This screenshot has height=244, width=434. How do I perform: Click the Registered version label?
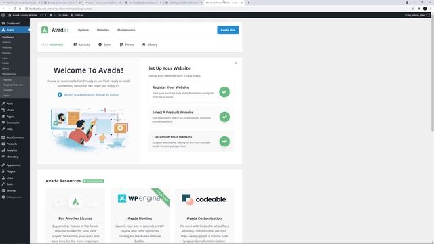[x=56, y=45]
